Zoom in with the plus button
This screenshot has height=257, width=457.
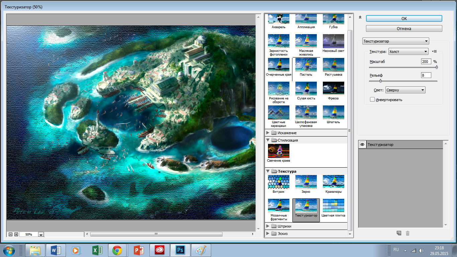[x=16, y=234]
